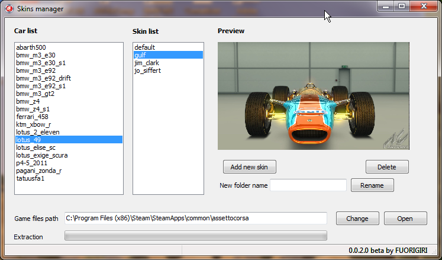Select the bmw_m3_e92_drift car

[x=69, y=78]
